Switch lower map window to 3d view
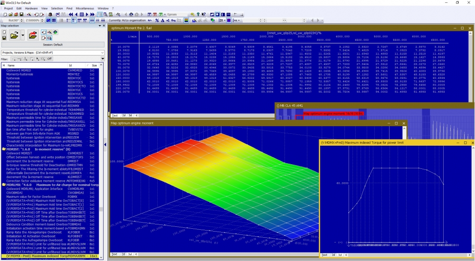475x261 pixels. [x=131, y=254]
